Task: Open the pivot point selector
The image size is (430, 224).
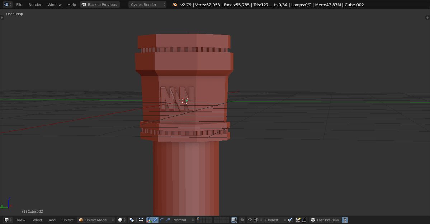Action: tap(133, 220)
